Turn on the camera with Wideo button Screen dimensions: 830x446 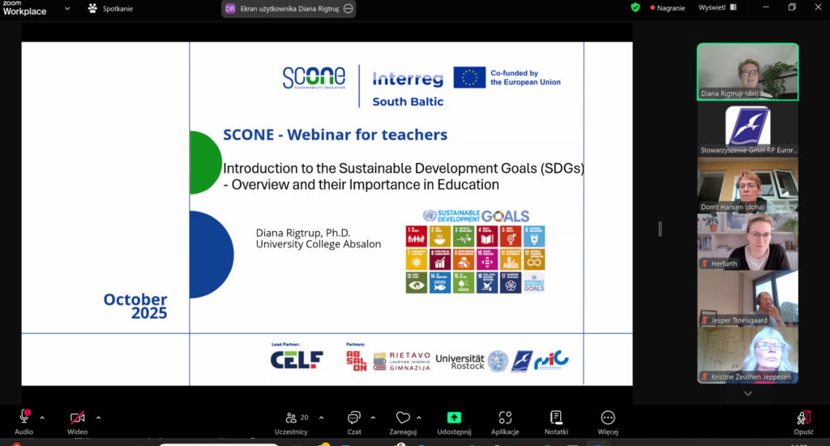tap(78, 418)
